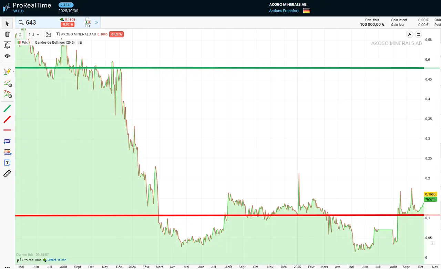This screenshot has width=441, height=269.
Task: Open chart settings via wrench icon
Action: 409,34
